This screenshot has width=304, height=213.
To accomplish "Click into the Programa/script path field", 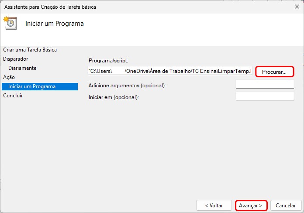I will (169, 71).
